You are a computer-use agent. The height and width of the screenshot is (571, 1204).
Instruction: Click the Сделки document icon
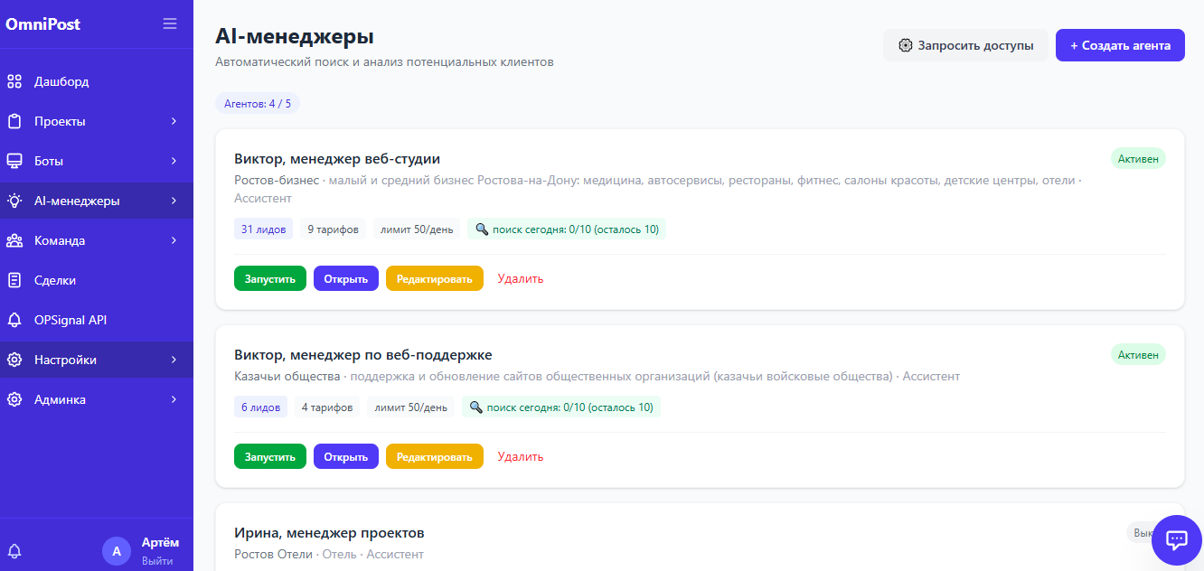(x=14, y=280)
